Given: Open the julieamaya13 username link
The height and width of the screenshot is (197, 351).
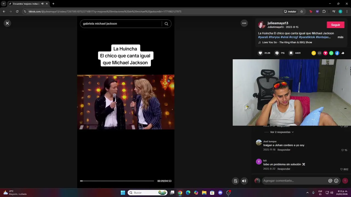Looking at the screenshot, I should pyautogui.click(x=278, y=23).
